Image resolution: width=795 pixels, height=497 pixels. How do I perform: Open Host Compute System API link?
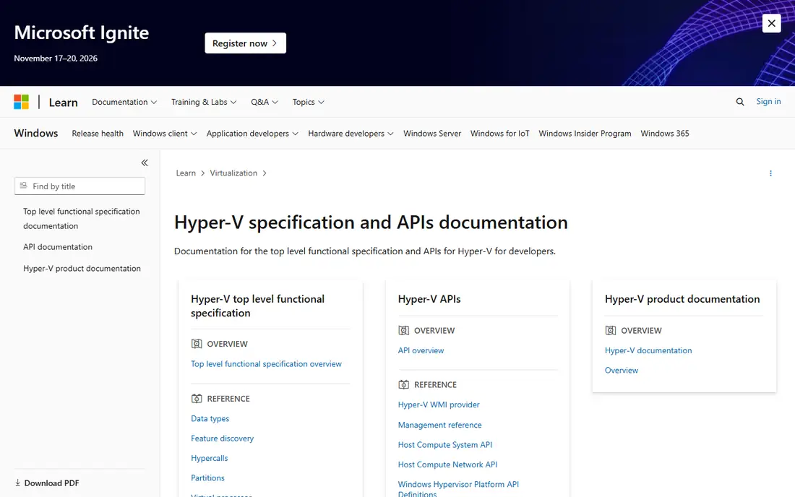(x=445, y=444)
